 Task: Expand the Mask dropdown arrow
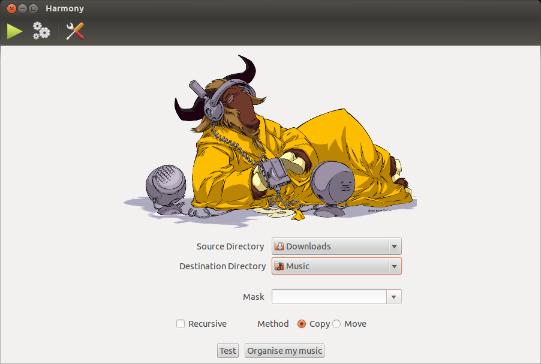[393, 297]
